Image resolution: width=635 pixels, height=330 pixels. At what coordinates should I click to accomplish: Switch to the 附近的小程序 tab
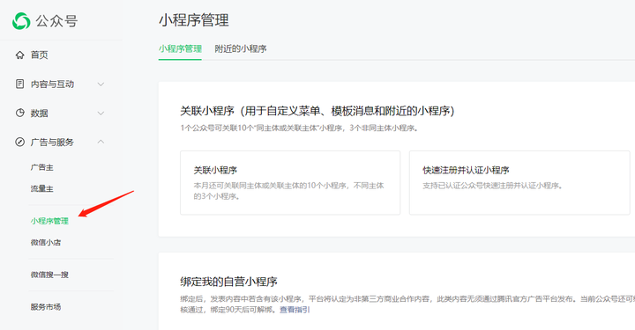(x=241, y=49)
